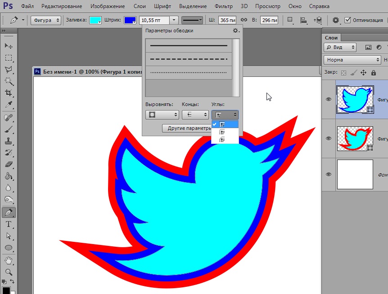
Task: Select the Crop tool
Action: pos(9,93)
